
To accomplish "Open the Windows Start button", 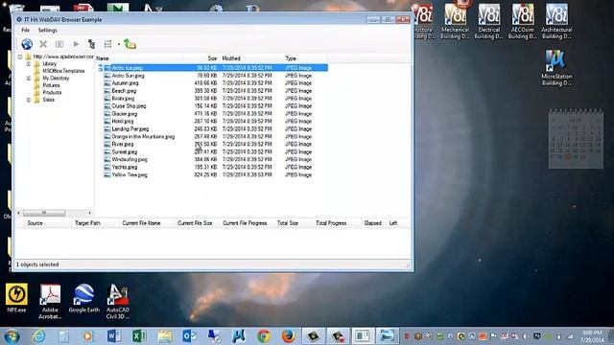I will coord(12,336).
